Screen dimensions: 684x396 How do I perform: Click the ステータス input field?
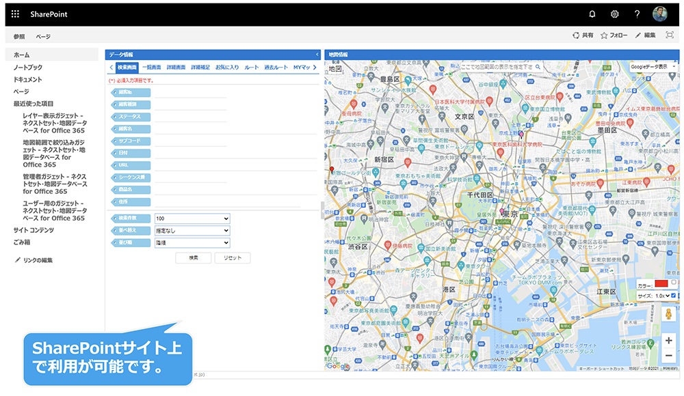point(190,117)
